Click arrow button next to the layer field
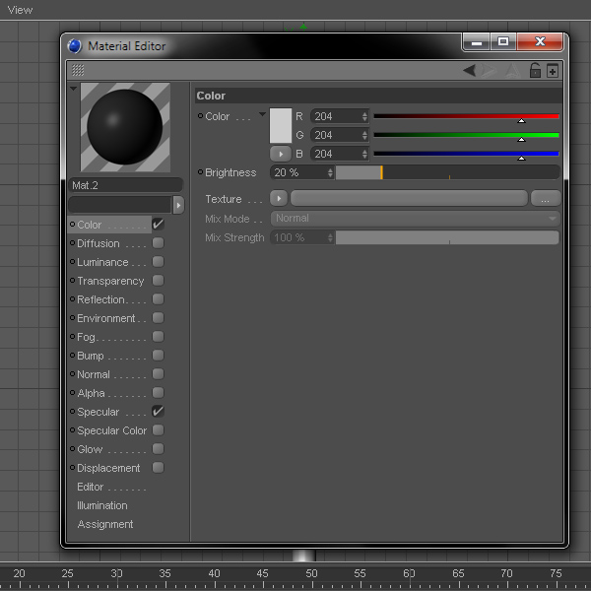This screenshot has width=591, height=591. click(x=178, y=205)
